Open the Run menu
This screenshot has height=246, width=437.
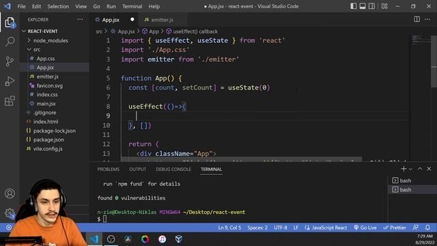(111, 6)
